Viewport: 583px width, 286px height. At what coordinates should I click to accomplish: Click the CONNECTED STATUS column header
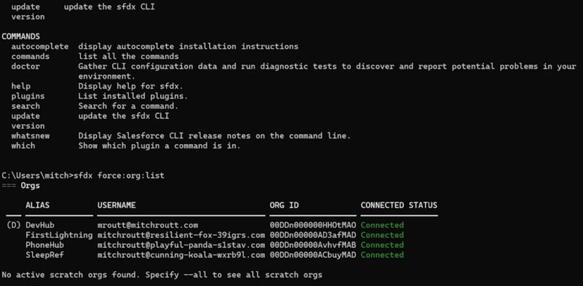click(399, 205)
